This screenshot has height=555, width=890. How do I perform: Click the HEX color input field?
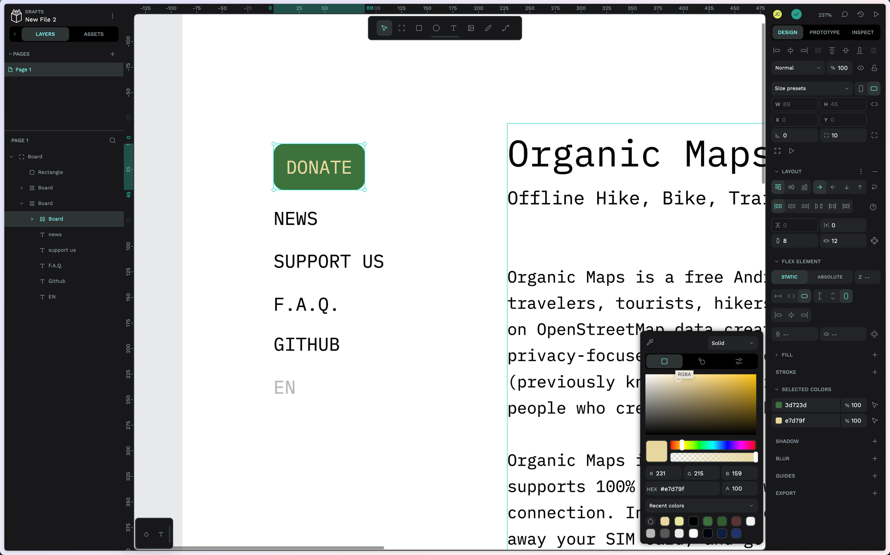point(688,489)
